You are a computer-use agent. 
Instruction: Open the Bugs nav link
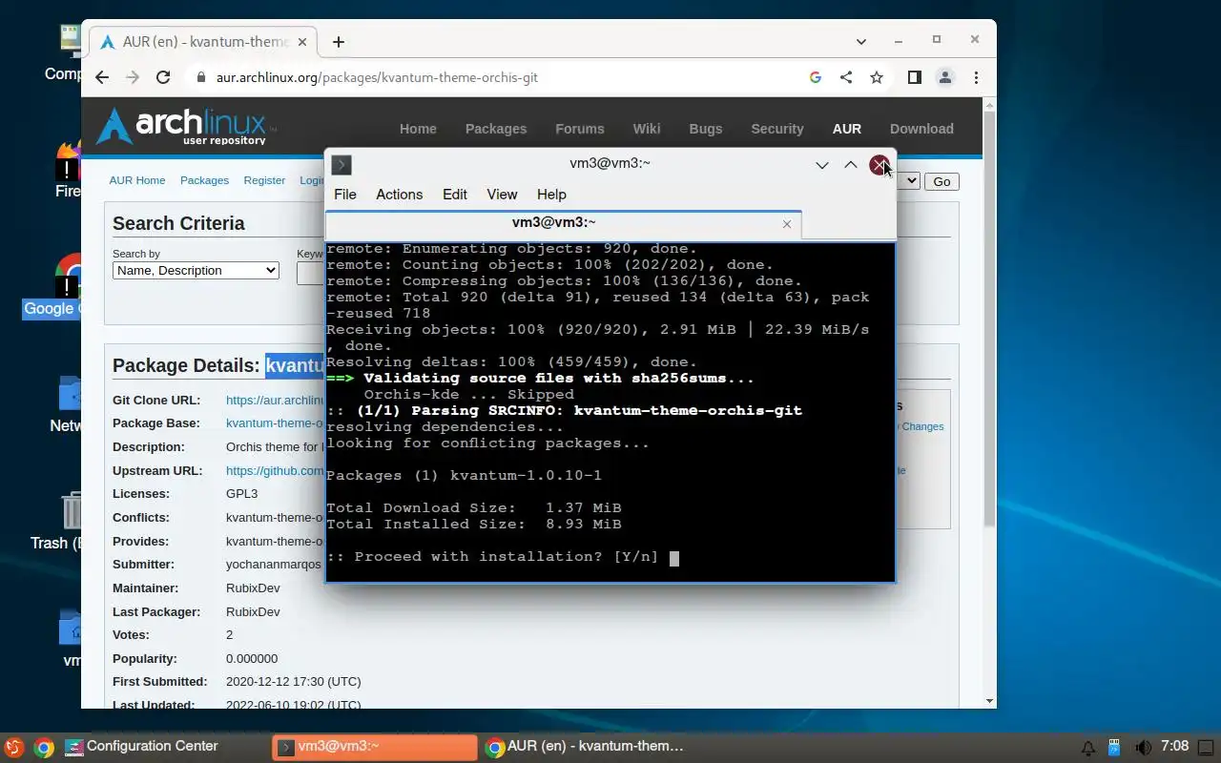tap(706, 129)
